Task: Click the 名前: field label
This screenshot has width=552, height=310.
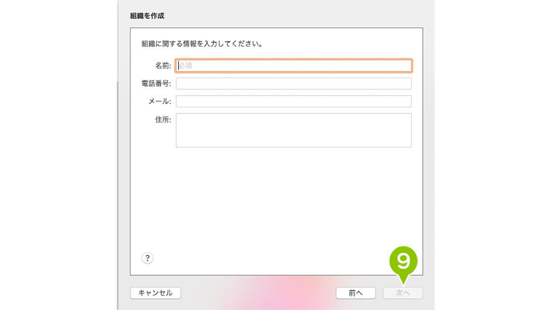Action: click(163, 66)
